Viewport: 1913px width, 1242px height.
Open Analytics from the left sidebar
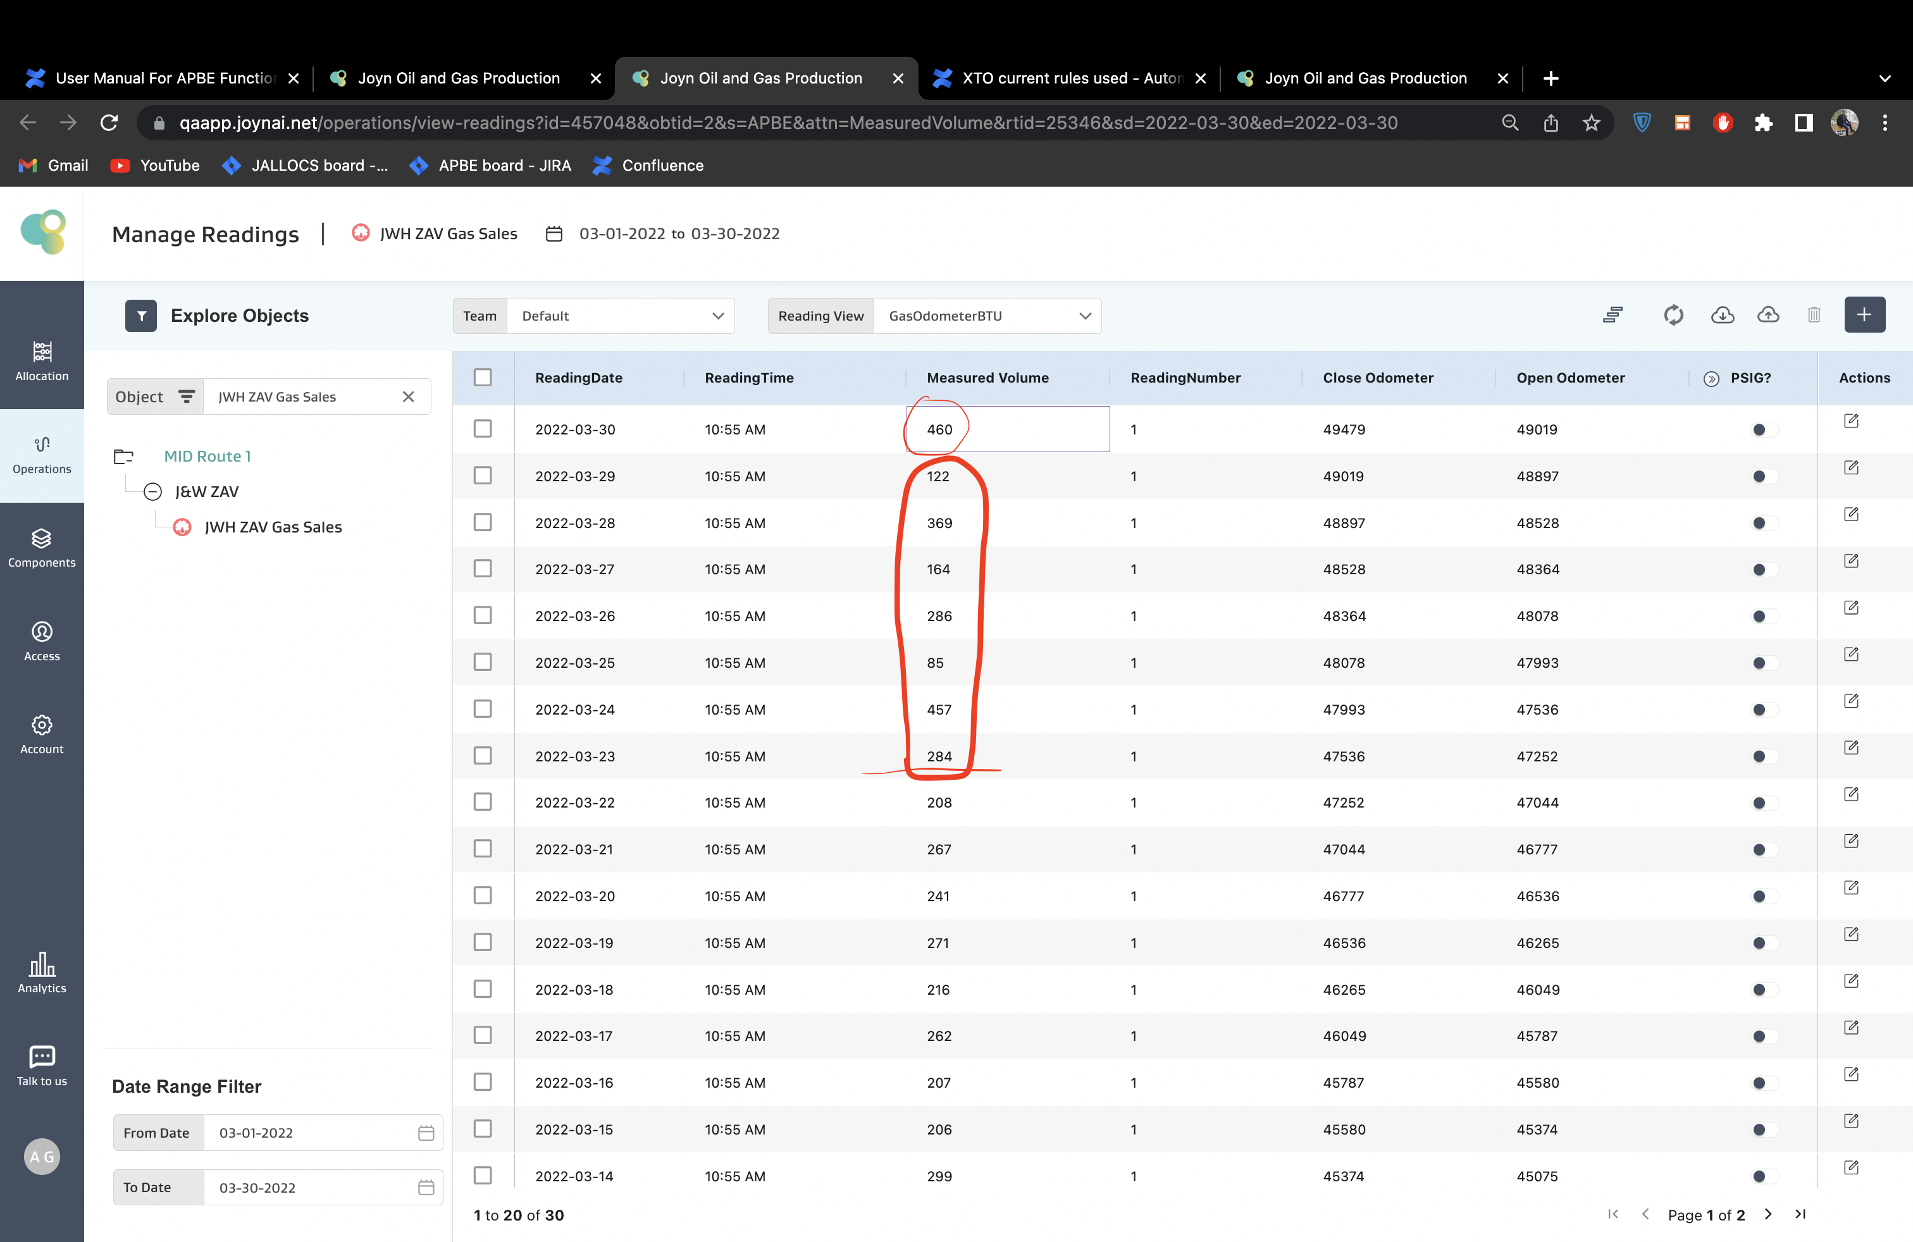[42, 973]
